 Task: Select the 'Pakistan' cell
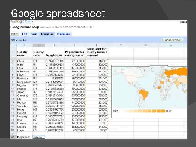click(x=24, y=78)
